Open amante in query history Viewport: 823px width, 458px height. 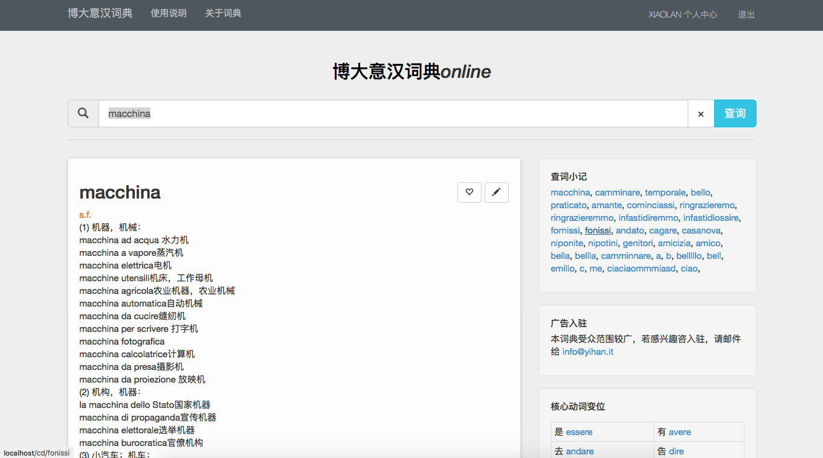(x=607, y=205)
